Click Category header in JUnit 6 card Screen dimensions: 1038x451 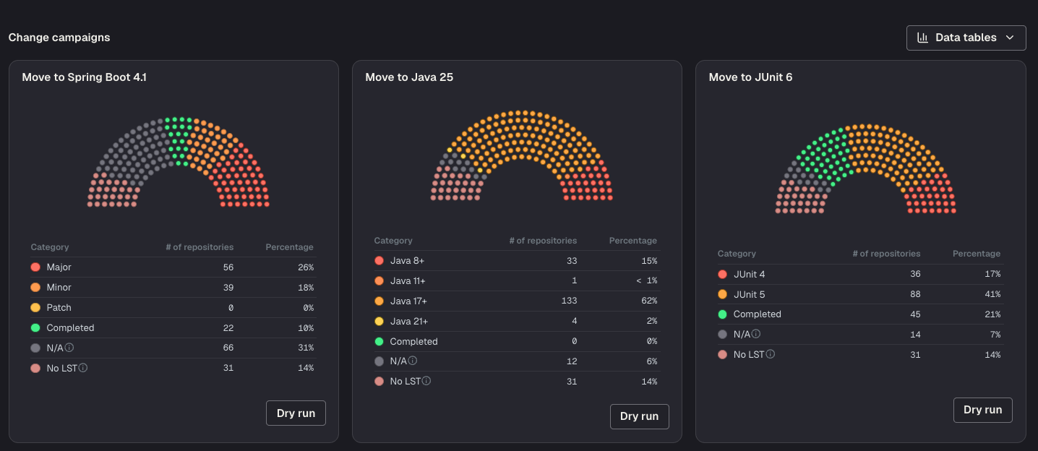(x=737, y=254)
